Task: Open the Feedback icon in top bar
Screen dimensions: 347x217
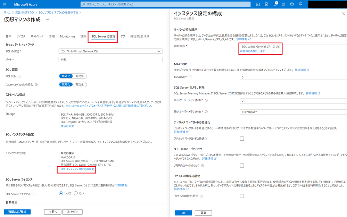Action: tap(300, 4)
